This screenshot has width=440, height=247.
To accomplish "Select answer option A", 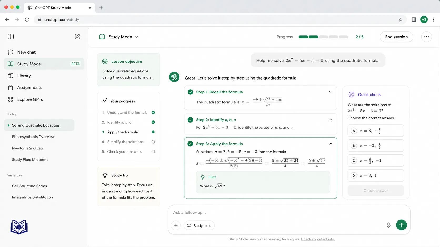I will coord(376,131).
